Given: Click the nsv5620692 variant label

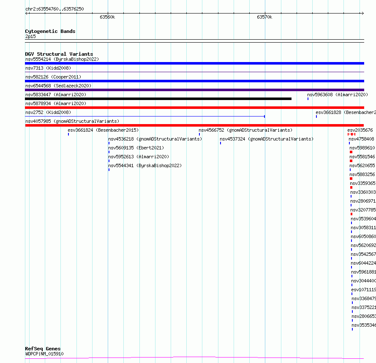Looking at the screenshot, I should [363, 245].
